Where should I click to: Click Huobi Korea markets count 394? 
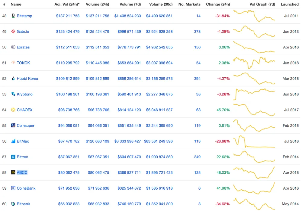tap(197, 79)
